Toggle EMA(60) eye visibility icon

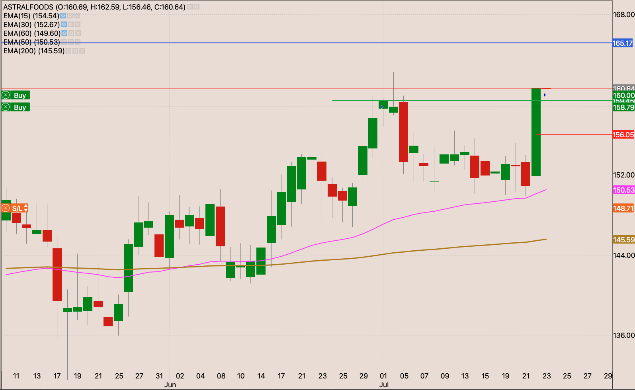tap(64, 33)
